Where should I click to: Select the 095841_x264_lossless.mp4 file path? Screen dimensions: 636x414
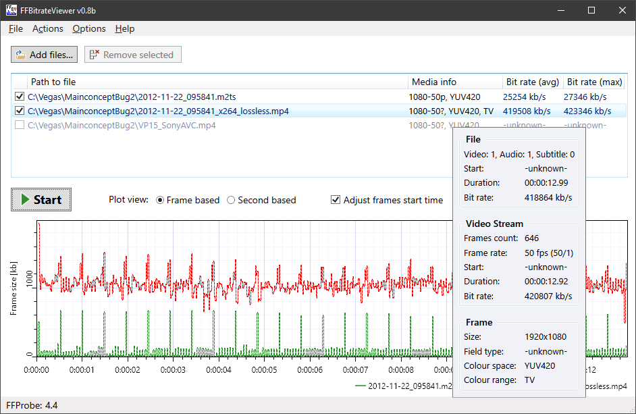pyautogui.click(x=158, y=111)
